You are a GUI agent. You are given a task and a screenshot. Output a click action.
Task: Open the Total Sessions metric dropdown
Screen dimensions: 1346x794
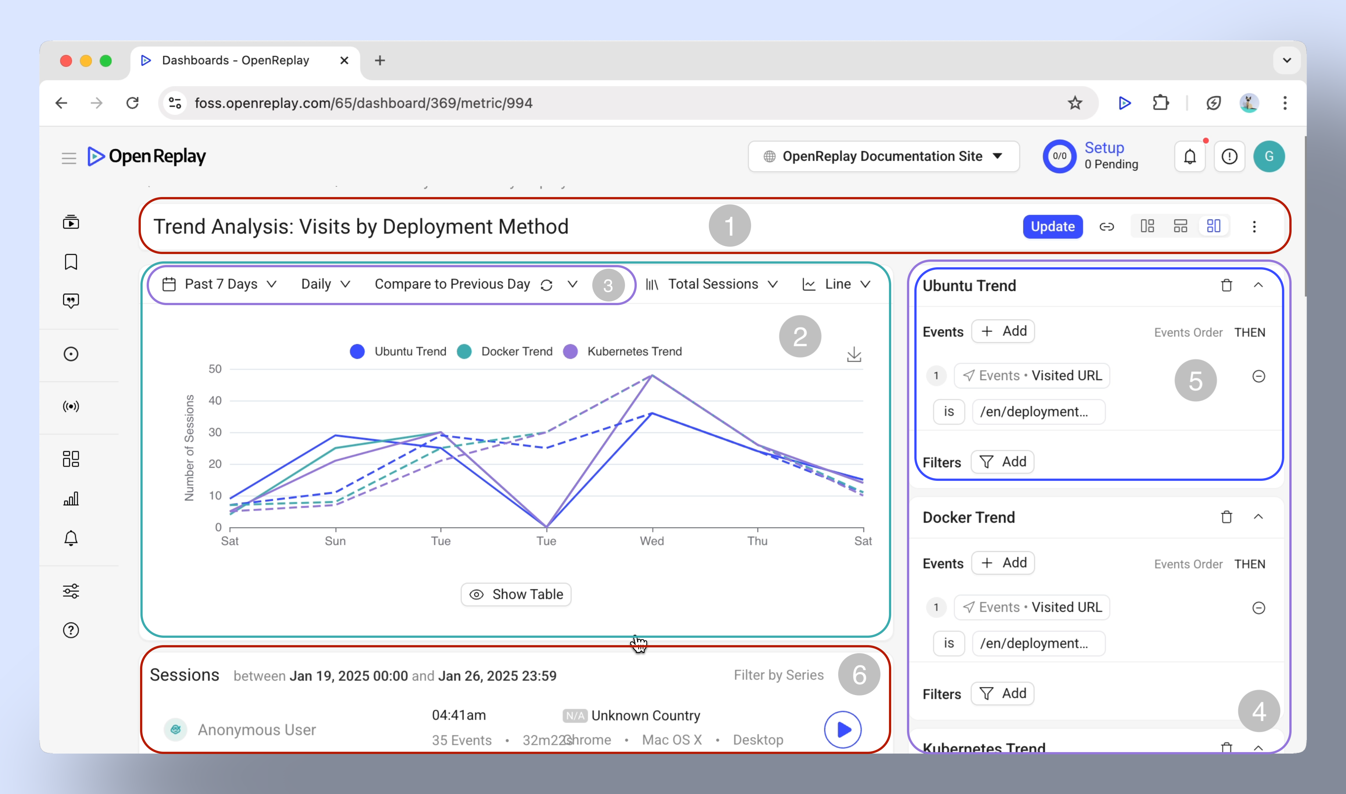pos(711,284)
